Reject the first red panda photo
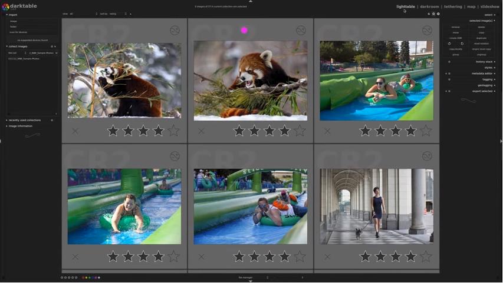 point(75,131)
